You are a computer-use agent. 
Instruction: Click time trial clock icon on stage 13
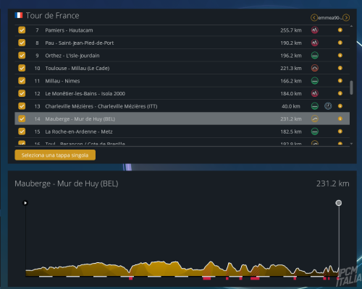tap(328, 106)
